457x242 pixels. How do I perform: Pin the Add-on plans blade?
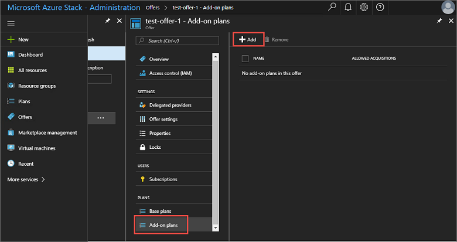click(x=440, y=21)
